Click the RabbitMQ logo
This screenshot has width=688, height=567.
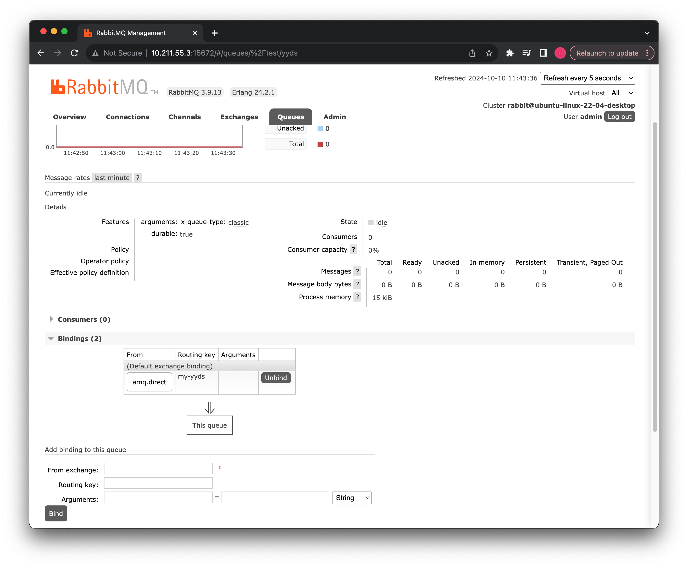(x=99, y=88)
